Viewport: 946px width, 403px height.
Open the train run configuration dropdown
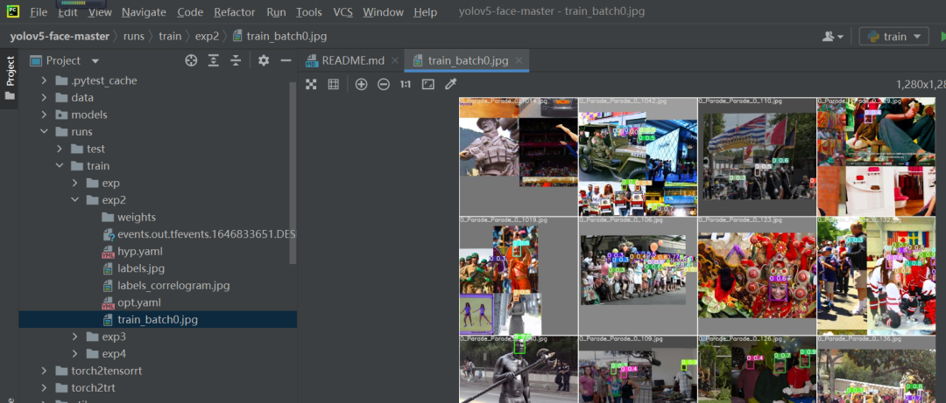(893, 37)
